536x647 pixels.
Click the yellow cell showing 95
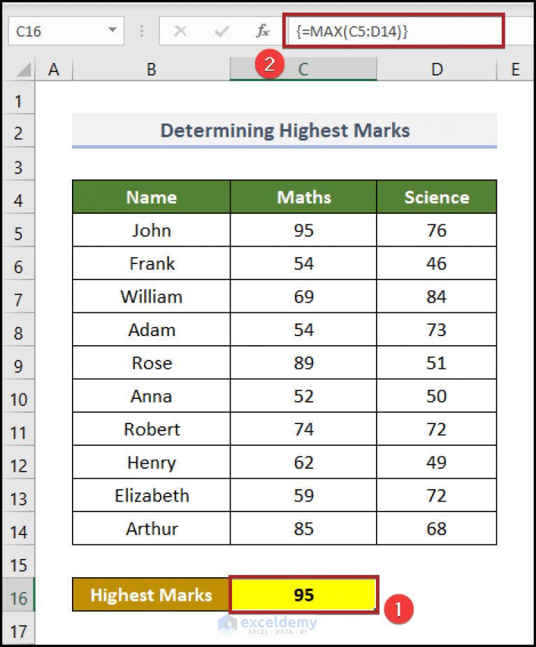(303, 595)
